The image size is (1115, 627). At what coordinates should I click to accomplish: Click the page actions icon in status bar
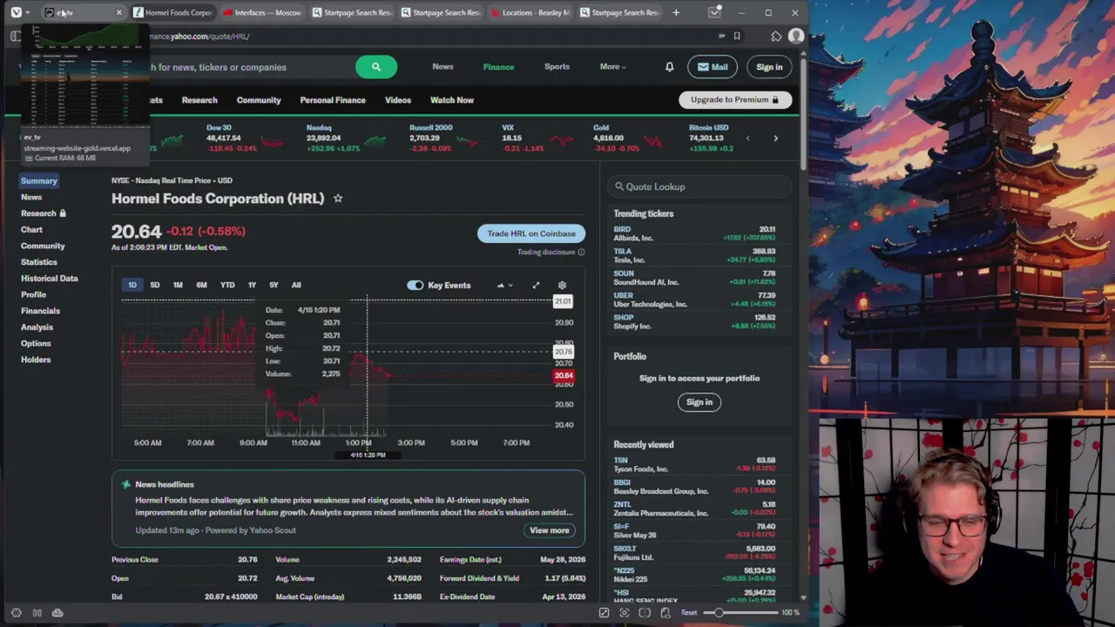point(666,613)
